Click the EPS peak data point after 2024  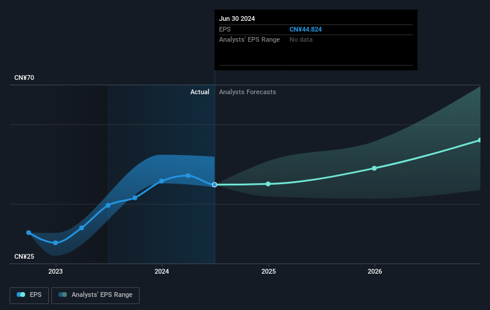188,175
